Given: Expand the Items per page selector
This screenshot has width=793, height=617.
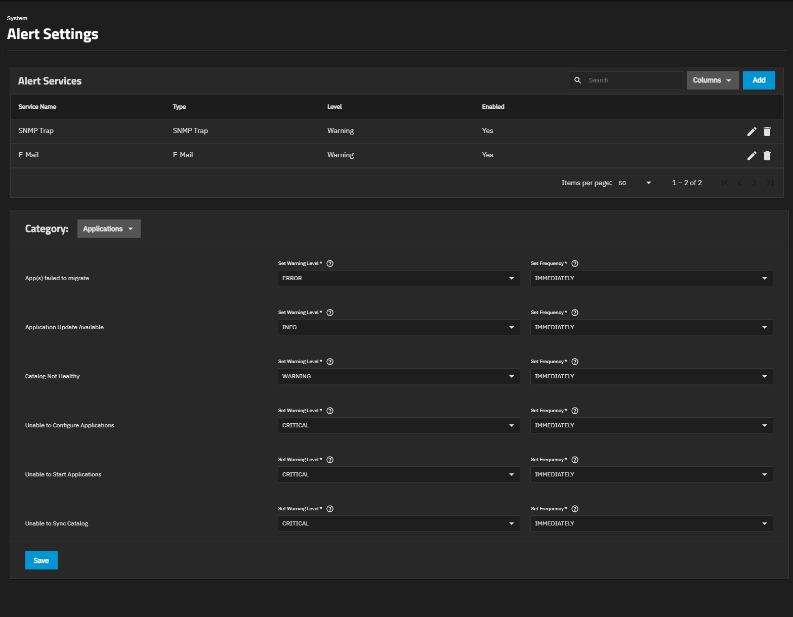Looking at the screenshot, I should tap(635, 183).
